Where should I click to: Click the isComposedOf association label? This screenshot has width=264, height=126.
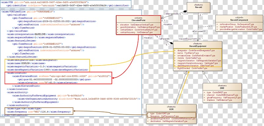(x=197, y=31)
